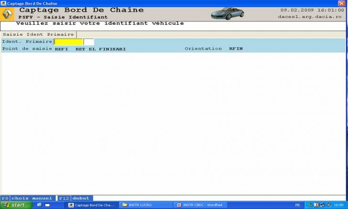Open the INSTR LUCRU folder taskbar item
The height and width of the screenshot is (209, 348).
coord(146,205)
